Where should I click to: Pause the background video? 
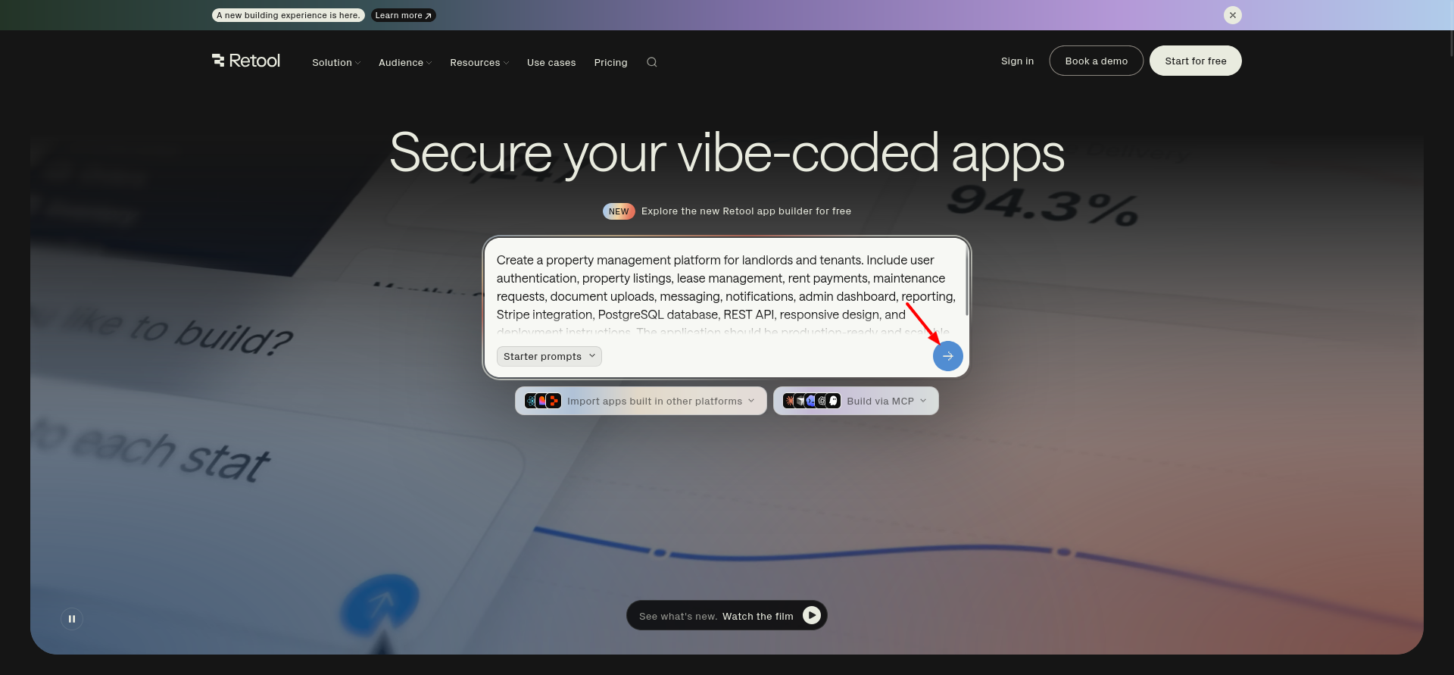point(72,619)
